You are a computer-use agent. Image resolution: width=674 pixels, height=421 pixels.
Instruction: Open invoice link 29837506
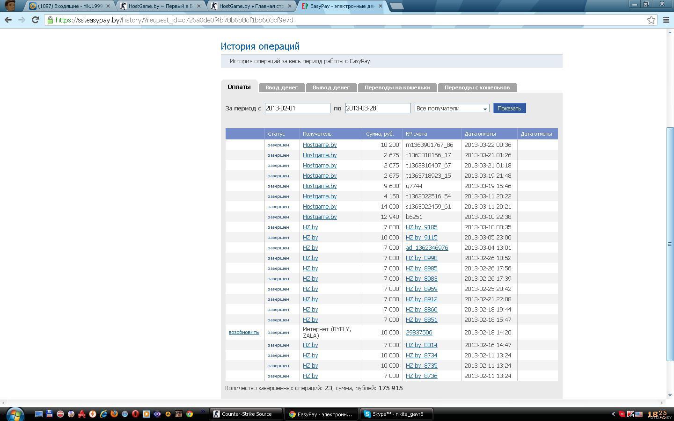(x=419, y=332)
